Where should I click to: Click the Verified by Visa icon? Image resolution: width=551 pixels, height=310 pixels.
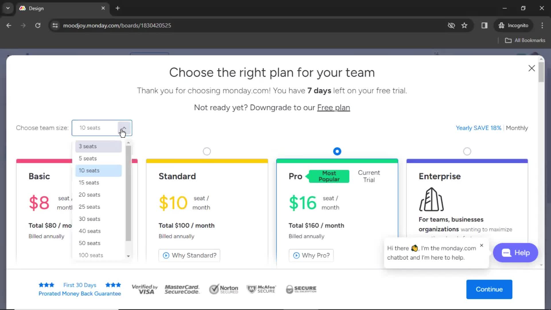[145, 289]
